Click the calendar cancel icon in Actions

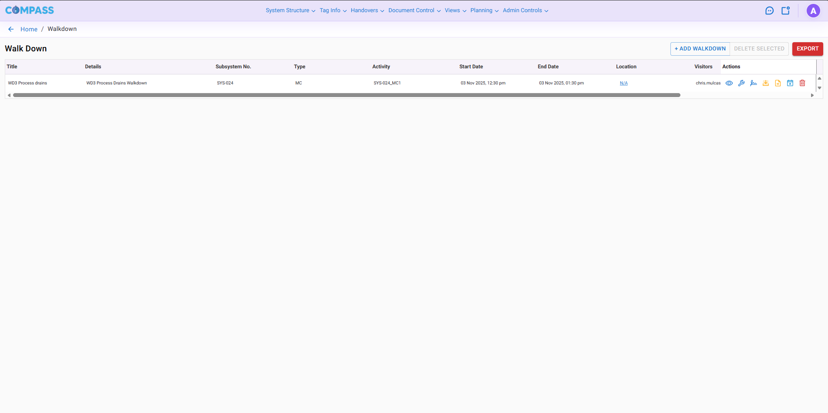(x=790, y=83)
